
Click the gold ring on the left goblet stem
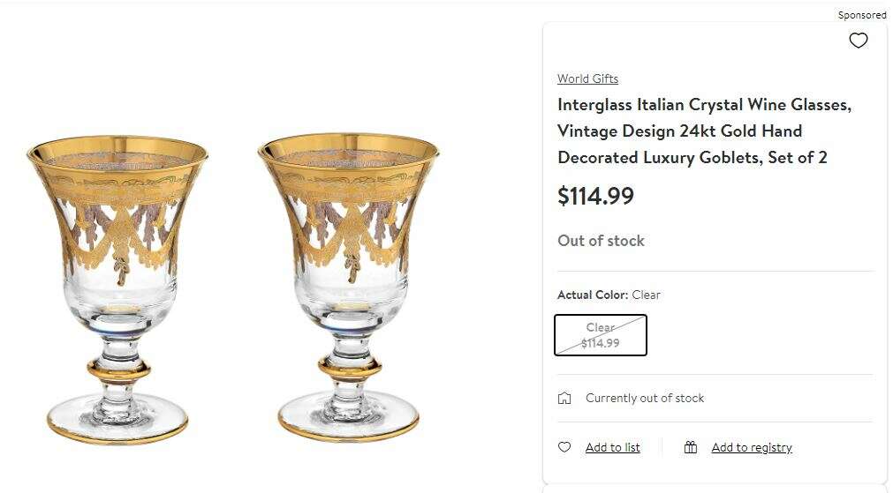[117, 369]
